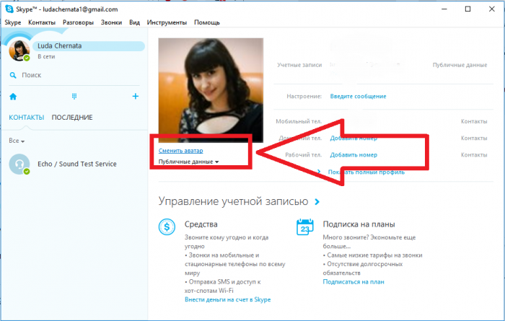
Task: Click the search magnifier icon
Action: 13,74
